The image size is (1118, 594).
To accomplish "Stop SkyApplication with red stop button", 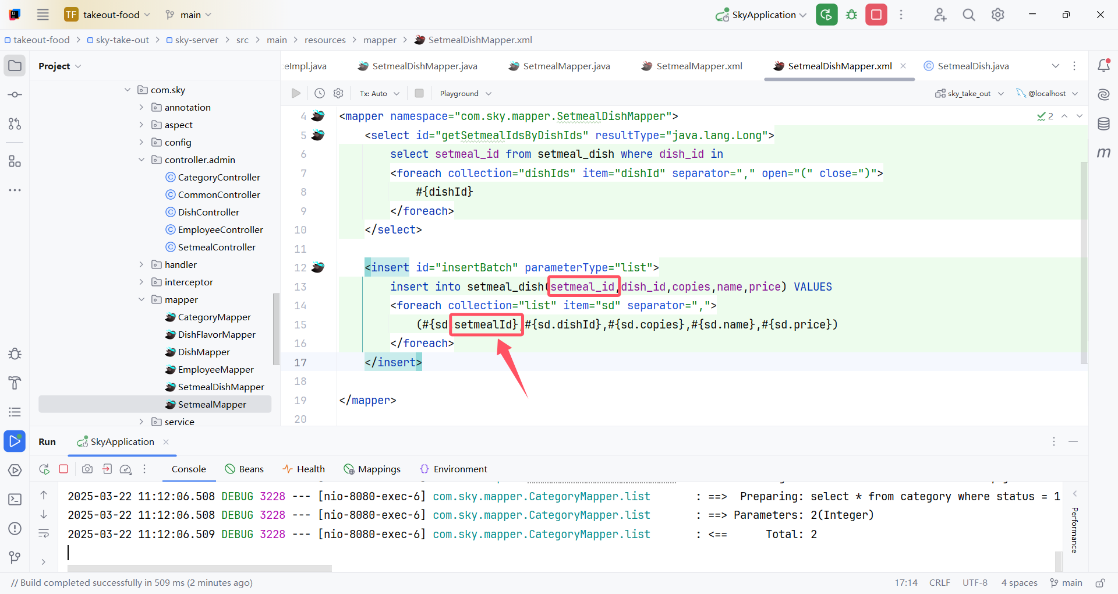I will click(x=876, y=15).
